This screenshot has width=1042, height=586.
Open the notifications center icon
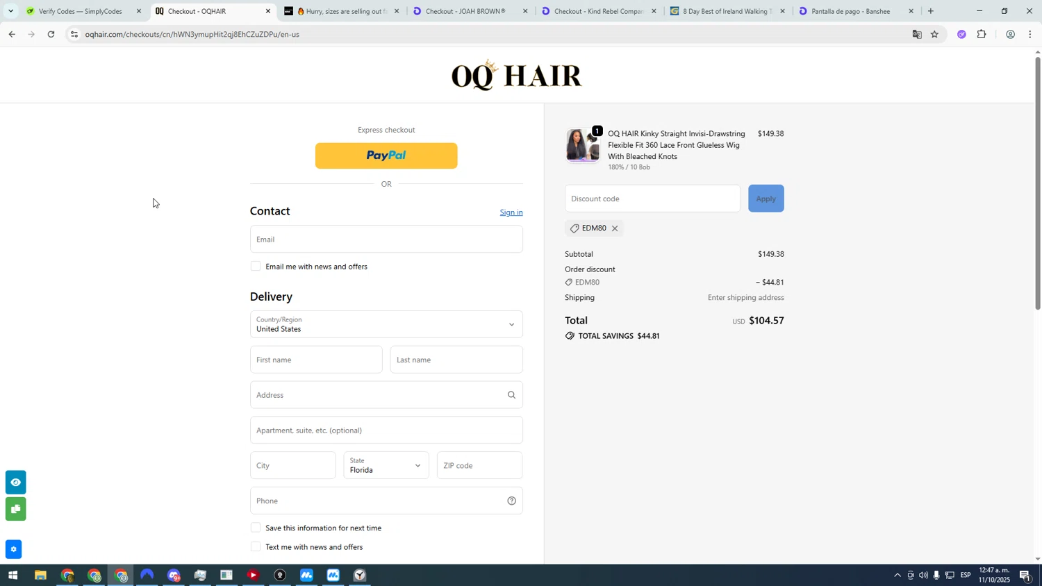point(1025,576)
